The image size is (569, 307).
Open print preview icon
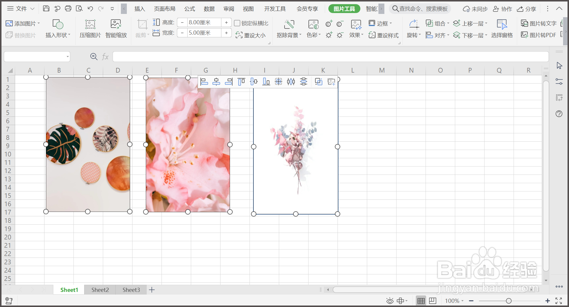point(79,9)
